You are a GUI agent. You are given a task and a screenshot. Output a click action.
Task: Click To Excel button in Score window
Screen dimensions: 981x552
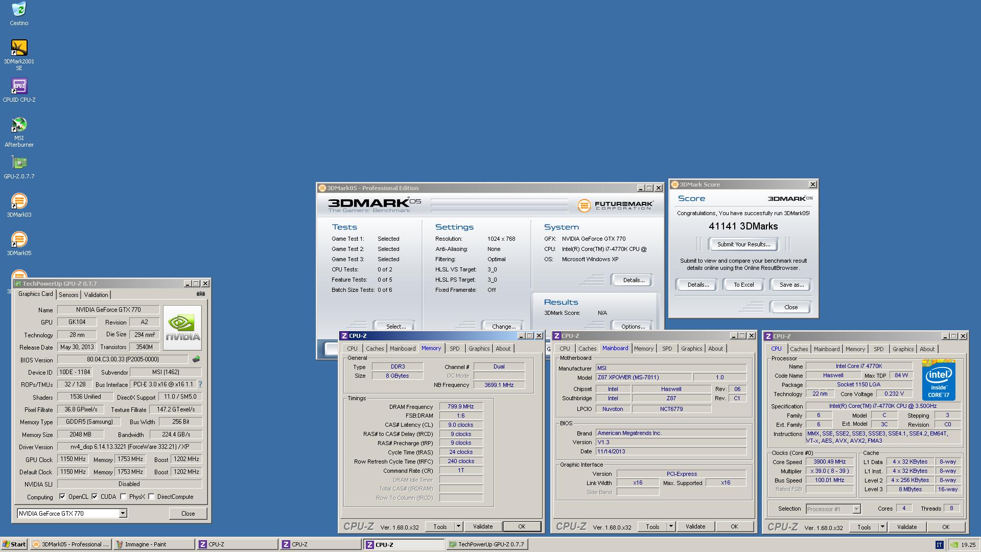(743, 285)
